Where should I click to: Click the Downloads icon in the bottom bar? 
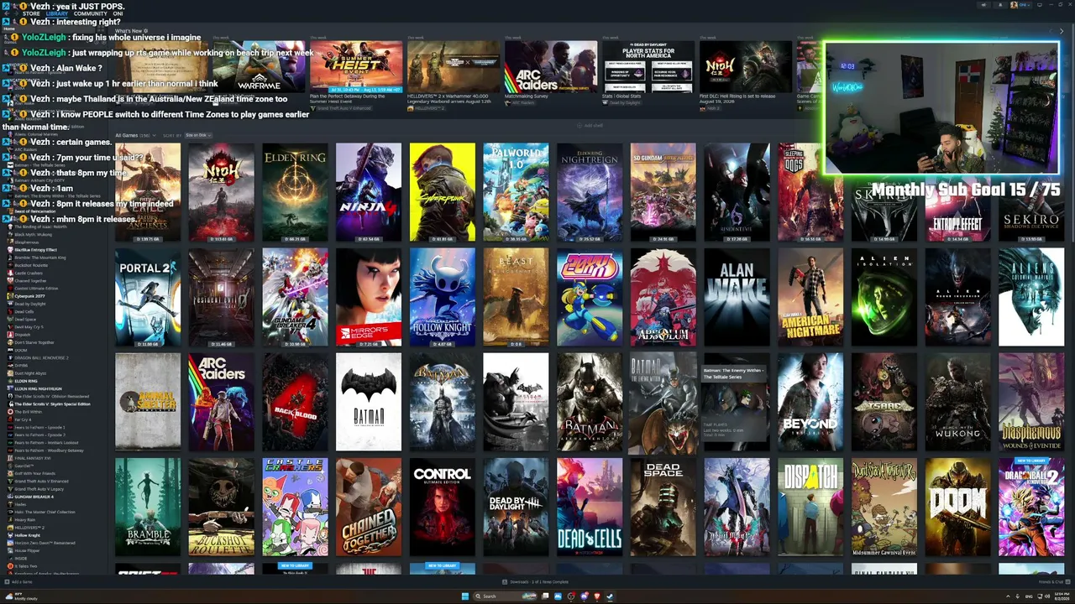(x=505, y=582)
